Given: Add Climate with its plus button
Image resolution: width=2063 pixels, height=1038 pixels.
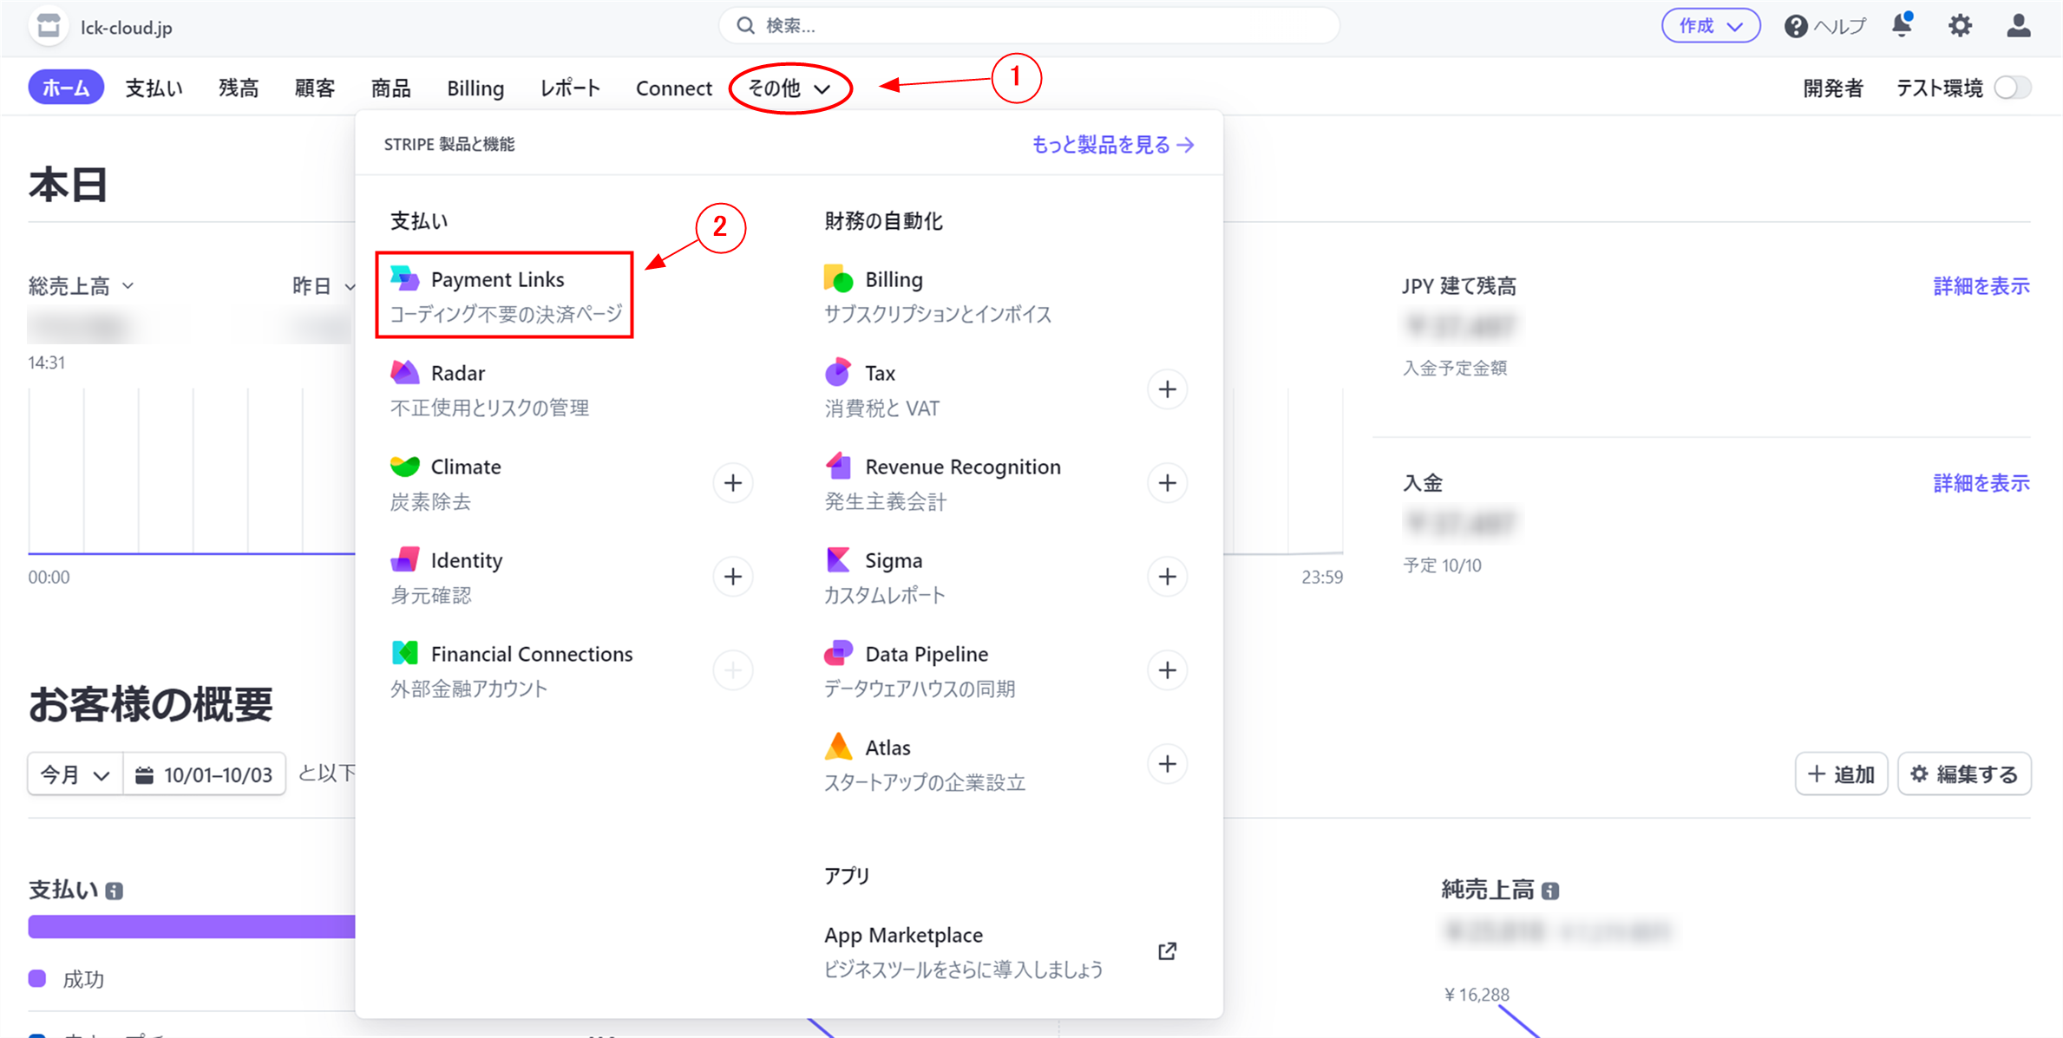Looking at the screenshot, I should pyautogui.click(x=733, y=483).
